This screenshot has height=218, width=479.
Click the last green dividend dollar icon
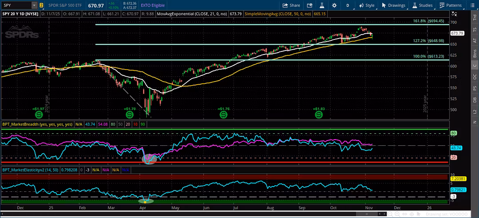click(318, 114)
